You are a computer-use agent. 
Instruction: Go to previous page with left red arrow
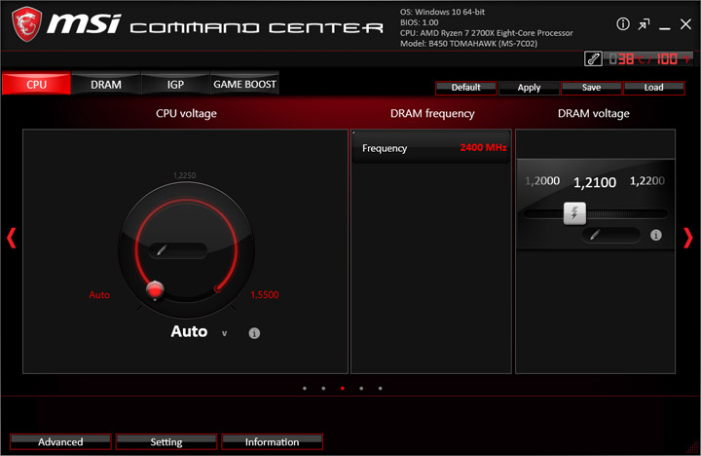pyautogui.click(x=11, y=238)
